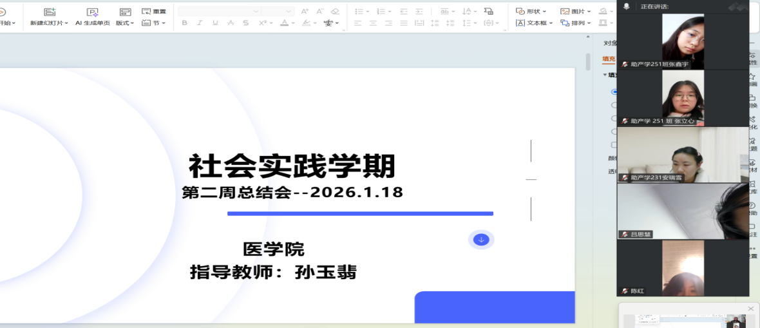Toggle italic formatting

click(200, 23)
